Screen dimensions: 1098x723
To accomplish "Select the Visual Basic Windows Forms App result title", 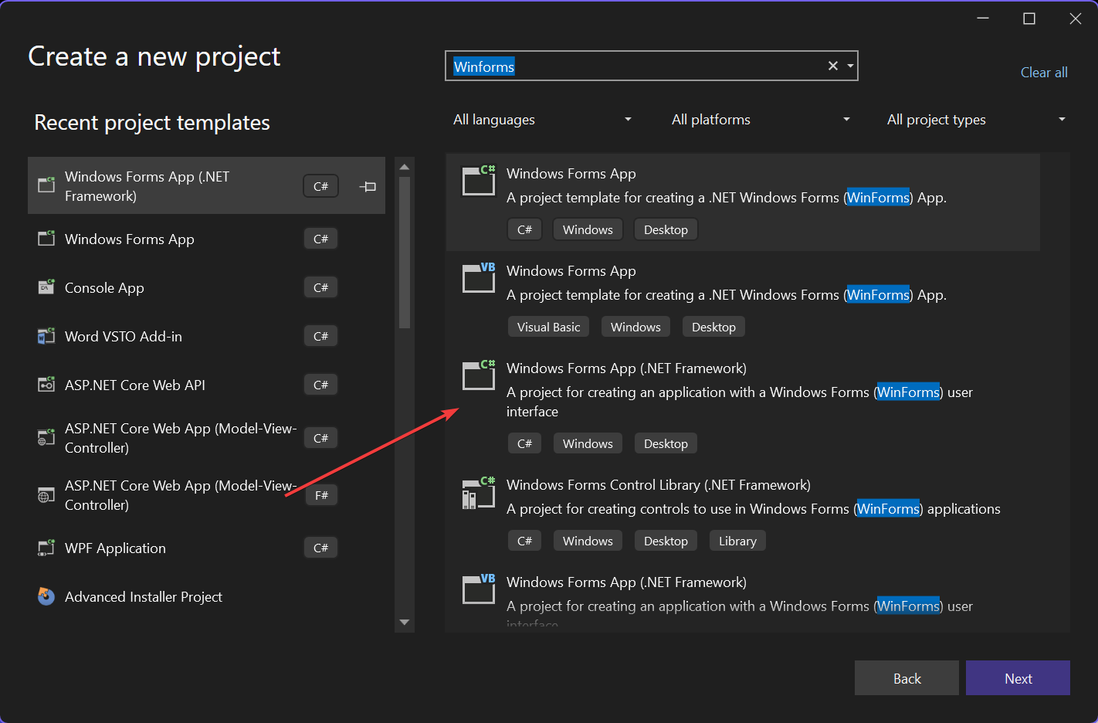I will point(571,270).
